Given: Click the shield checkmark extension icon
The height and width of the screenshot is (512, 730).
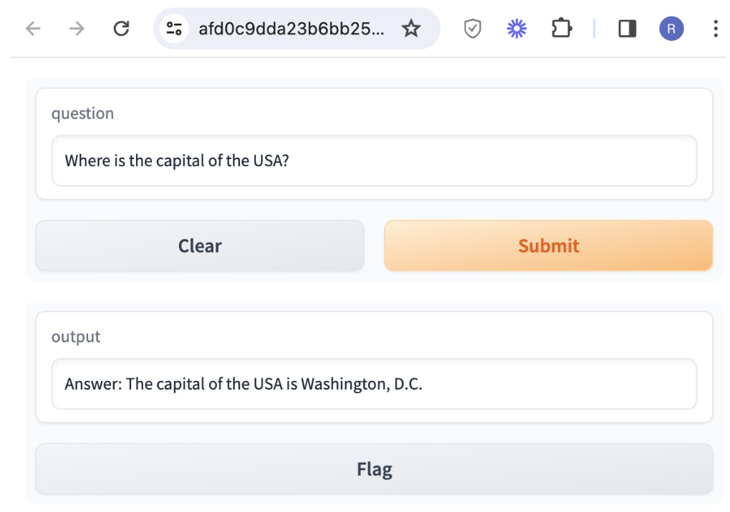Looking at the screenshot, I should tap(472, 29).
